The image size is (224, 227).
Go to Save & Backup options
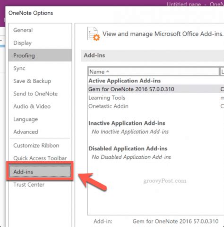[x=40, y=81]
